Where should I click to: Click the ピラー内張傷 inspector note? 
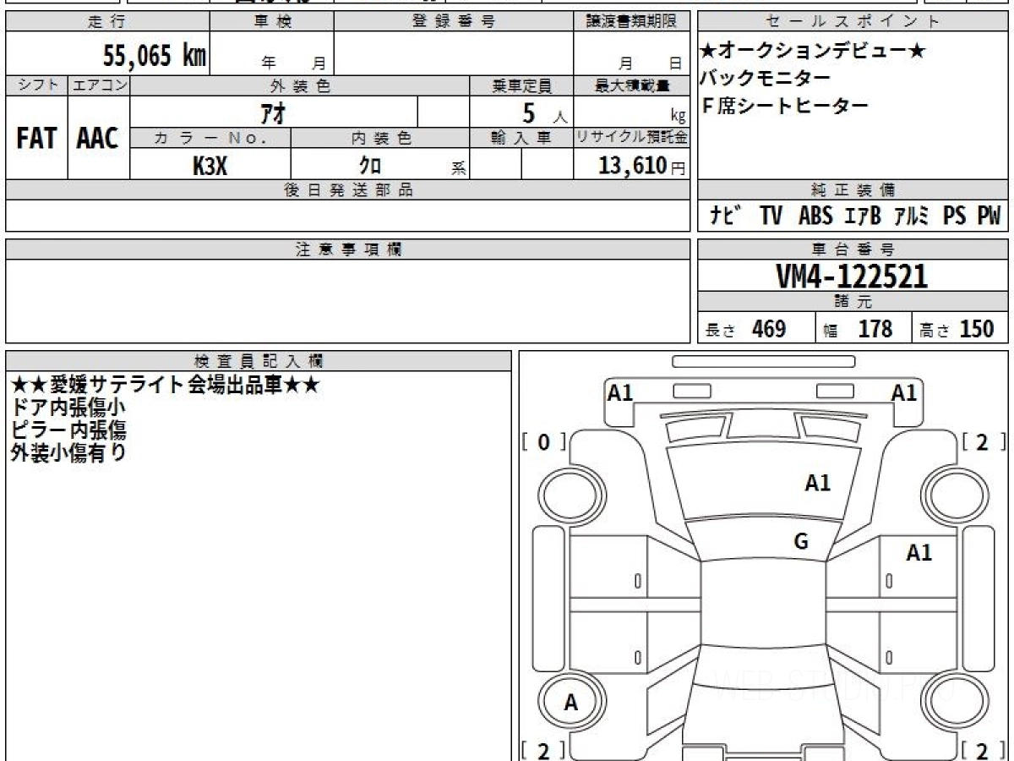[x=68, y=430]
